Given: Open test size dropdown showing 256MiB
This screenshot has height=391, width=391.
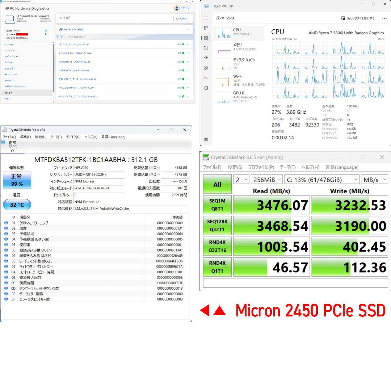Looking at the screenshot, I should (266, 180).
